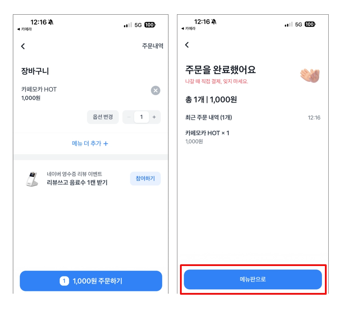Tap the muted bell icon on right screen
This screenshot has width=343, height=318.
pos(214,22)
